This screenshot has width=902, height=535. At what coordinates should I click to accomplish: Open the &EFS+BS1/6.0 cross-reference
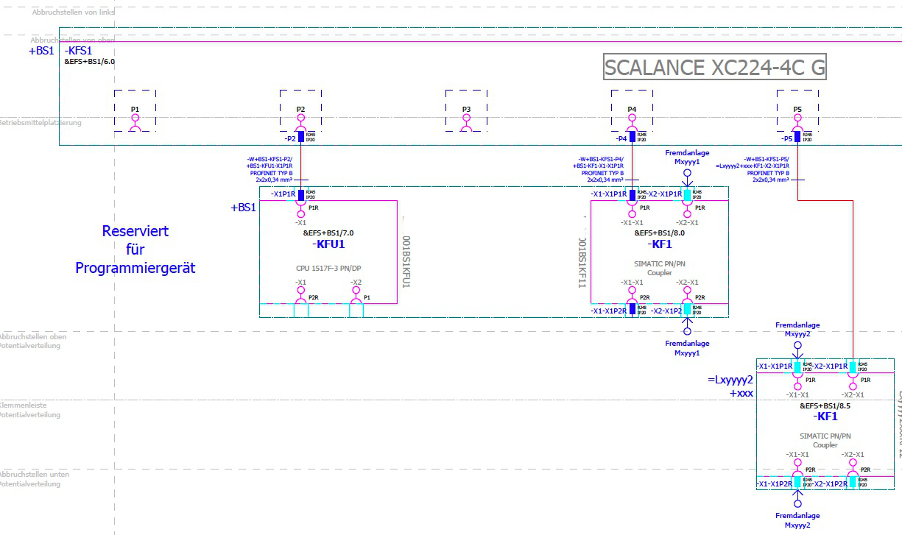89,62
